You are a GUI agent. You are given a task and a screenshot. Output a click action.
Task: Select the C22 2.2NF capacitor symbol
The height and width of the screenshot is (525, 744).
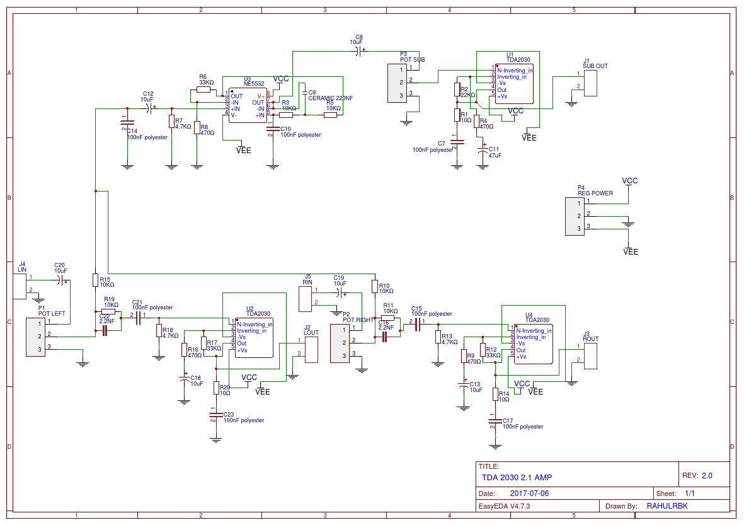105,331
